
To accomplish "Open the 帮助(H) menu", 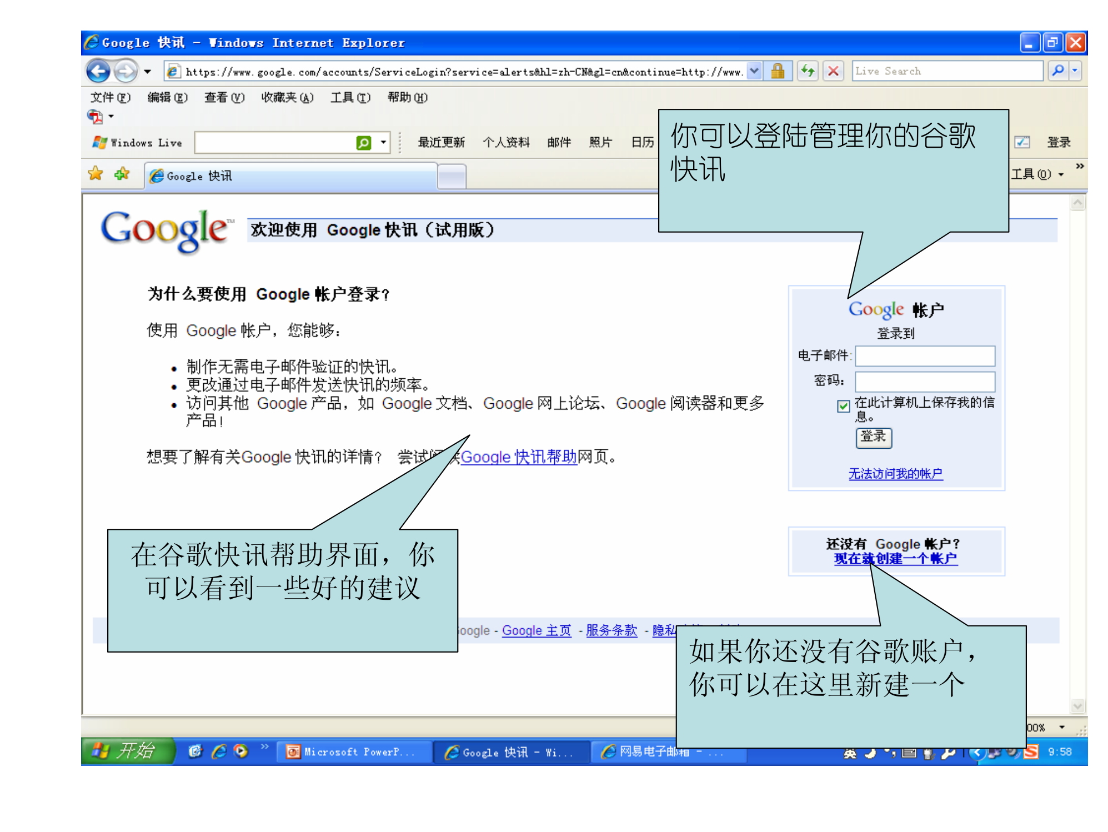I will (x=407, y=98).
